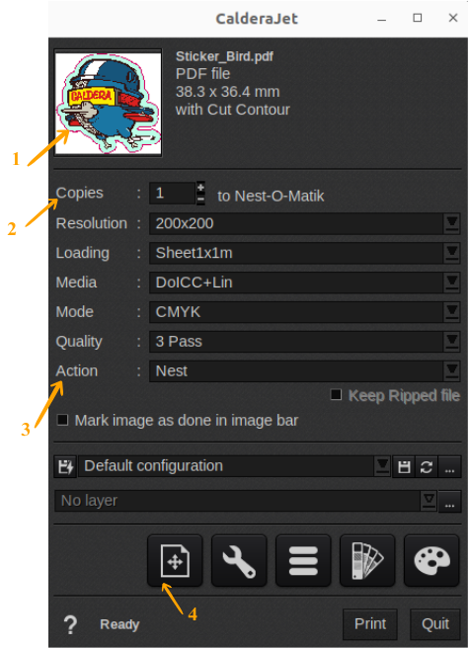Screen dimensions: 469x648
Task: Click the Ready status text
Action: 119,624
